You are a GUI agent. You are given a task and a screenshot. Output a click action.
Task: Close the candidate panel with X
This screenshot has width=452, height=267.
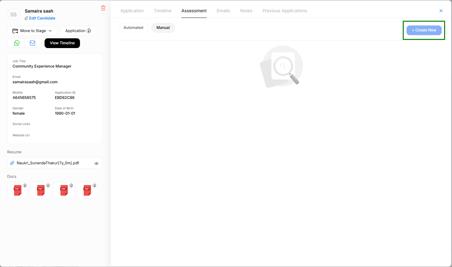[441, 11]
